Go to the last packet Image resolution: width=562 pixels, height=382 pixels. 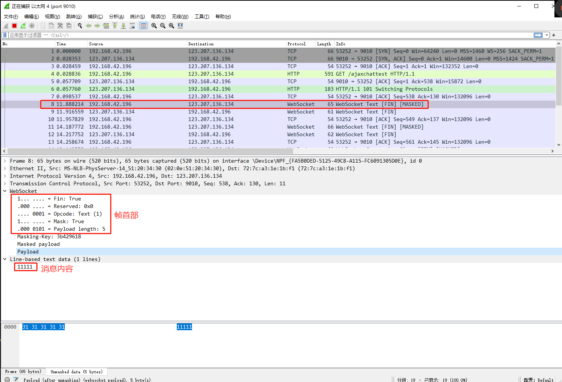(123, 25)
